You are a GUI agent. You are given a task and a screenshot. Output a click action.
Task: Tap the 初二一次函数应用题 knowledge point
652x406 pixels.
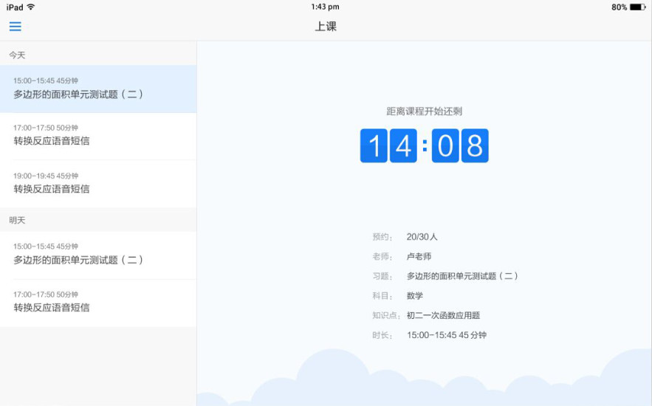click(443, 315)
